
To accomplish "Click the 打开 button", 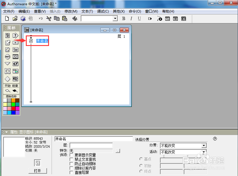I will (38, 171).
